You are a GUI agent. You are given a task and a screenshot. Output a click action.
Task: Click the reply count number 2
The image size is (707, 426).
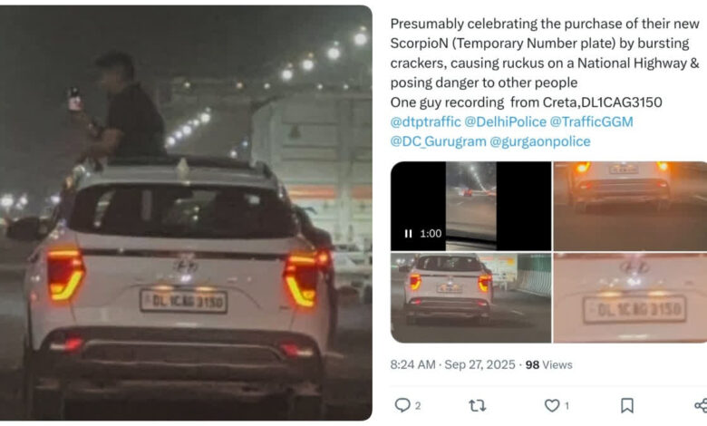click(418, 406)
